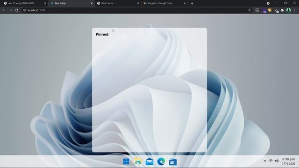
Task: Launch Microsoft Edge from the taskbar
Action: (161, 161)
